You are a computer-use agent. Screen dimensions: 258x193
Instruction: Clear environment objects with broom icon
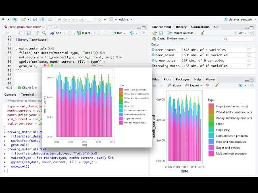pos(202,33)
